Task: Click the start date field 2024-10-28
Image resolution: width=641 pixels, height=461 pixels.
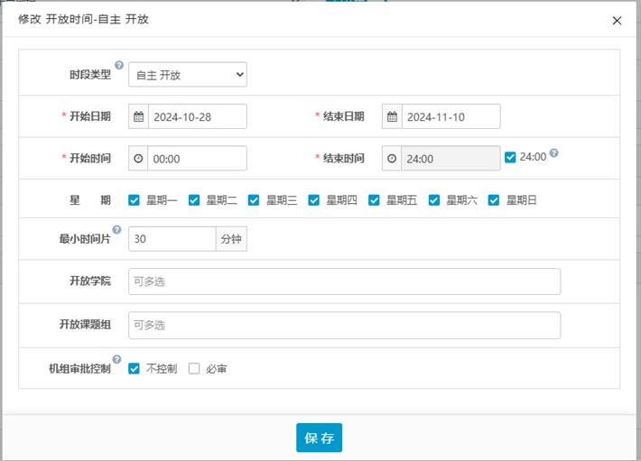Action: [196, 117]
